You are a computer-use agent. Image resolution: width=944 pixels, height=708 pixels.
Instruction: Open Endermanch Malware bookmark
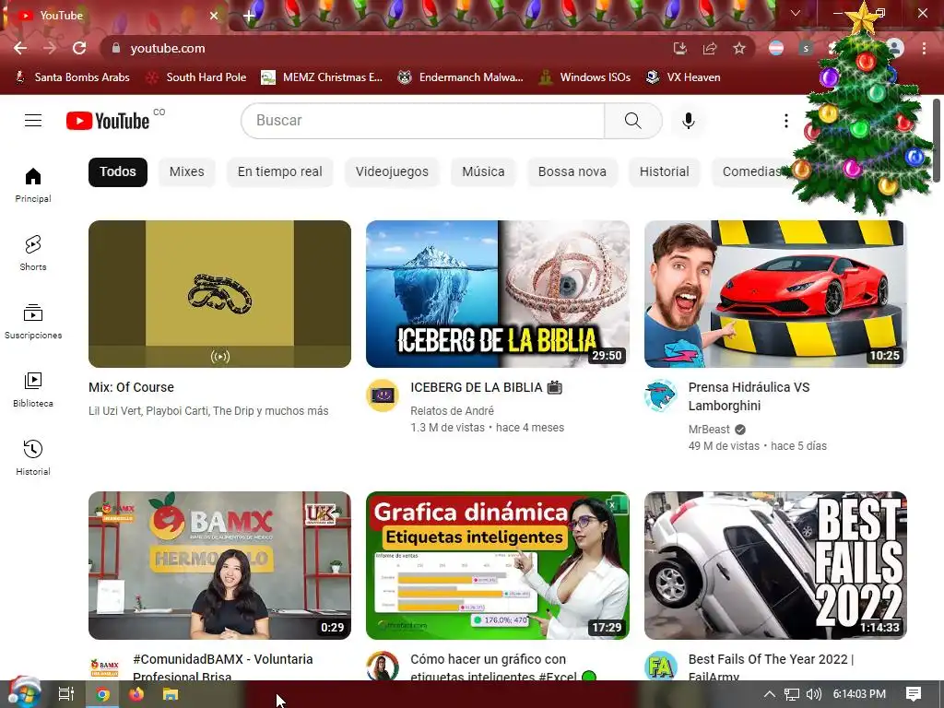(x=460, y=77)
